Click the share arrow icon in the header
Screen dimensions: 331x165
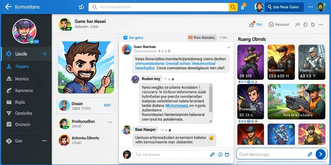(x=297, y=24)
